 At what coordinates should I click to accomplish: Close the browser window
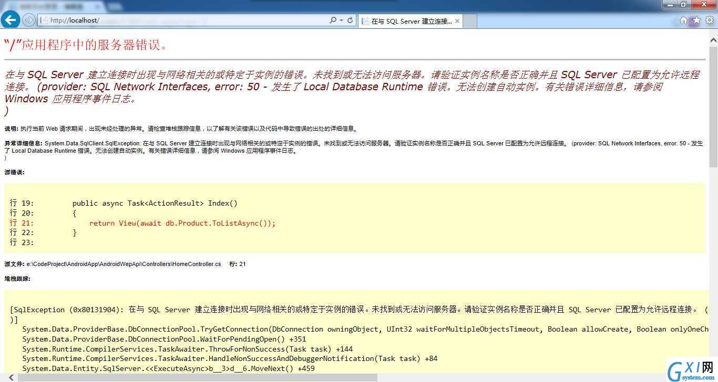coord(703,4)
